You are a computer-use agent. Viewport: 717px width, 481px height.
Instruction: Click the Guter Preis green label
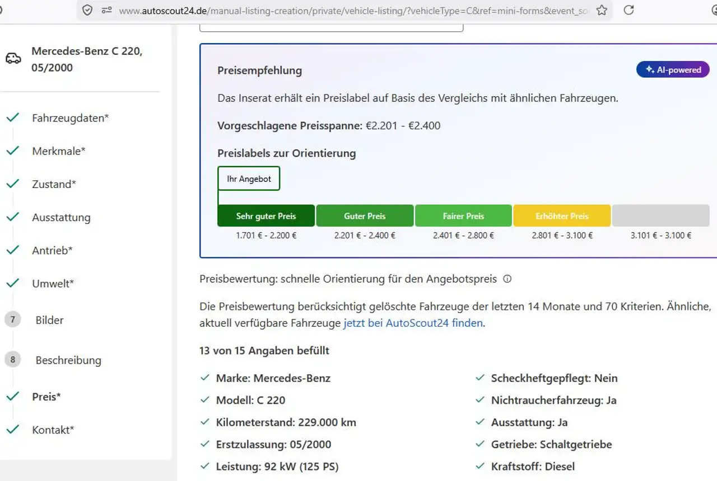tap(365, 216)
